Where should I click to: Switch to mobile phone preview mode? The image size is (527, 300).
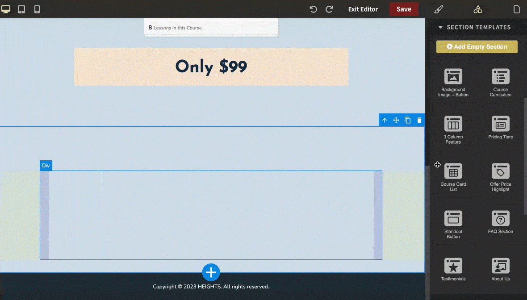coord(37,9)
